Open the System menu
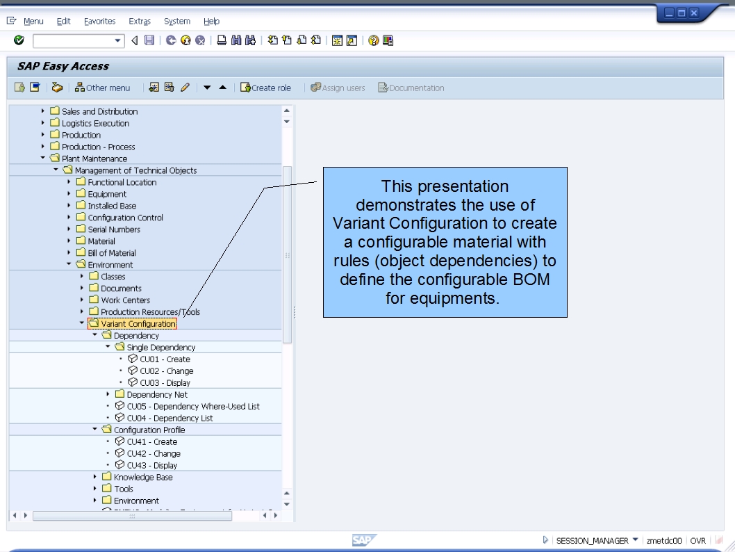735x552 pixels. click(x=176, y=21)
